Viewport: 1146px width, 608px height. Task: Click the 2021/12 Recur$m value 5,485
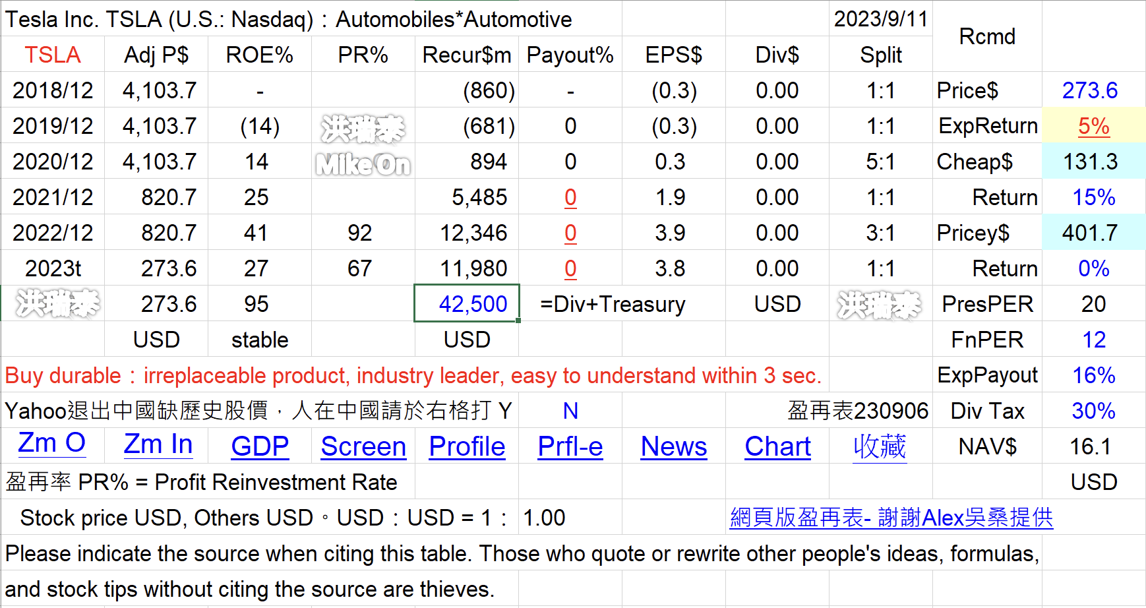(x=479, y=197)
